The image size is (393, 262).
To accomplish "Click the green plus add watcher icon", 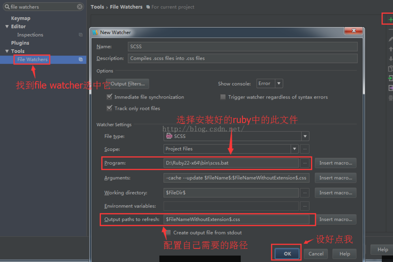I will pyautogui.click(x=390, y=20).
